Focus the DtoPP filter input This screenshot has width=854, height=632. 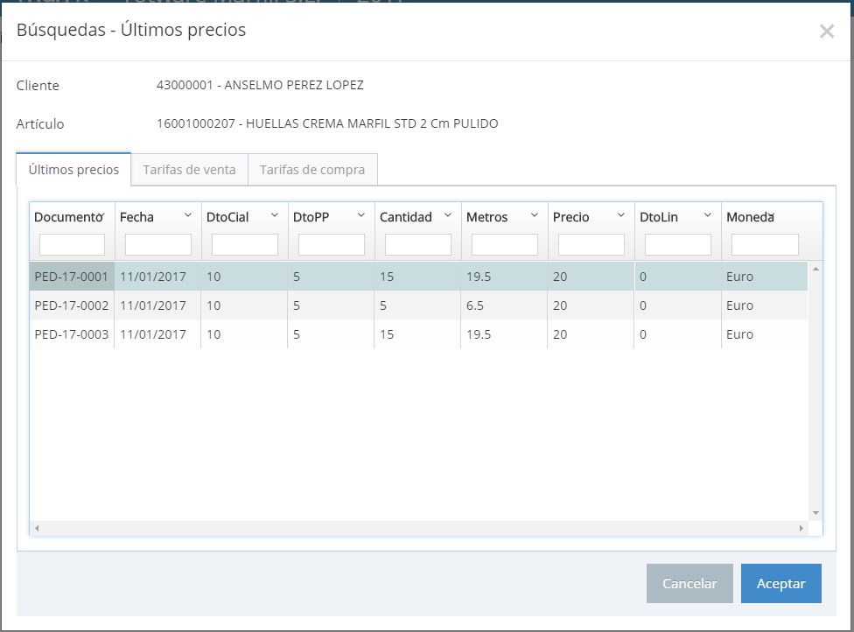tap(331, 244)
